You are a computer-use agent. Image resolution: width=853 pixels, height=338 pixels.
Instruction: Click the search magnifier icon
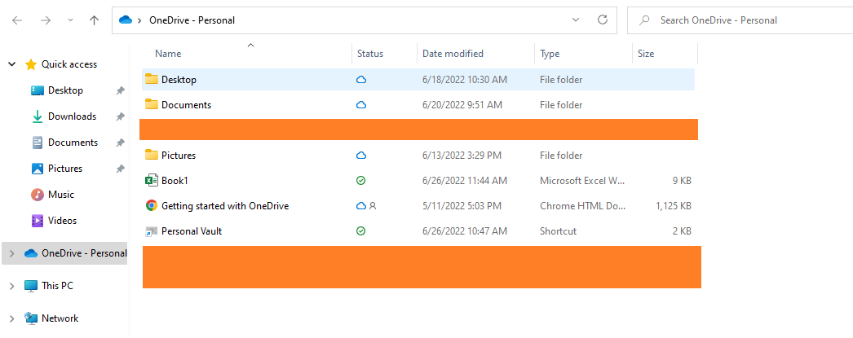(x=645, y=20)
